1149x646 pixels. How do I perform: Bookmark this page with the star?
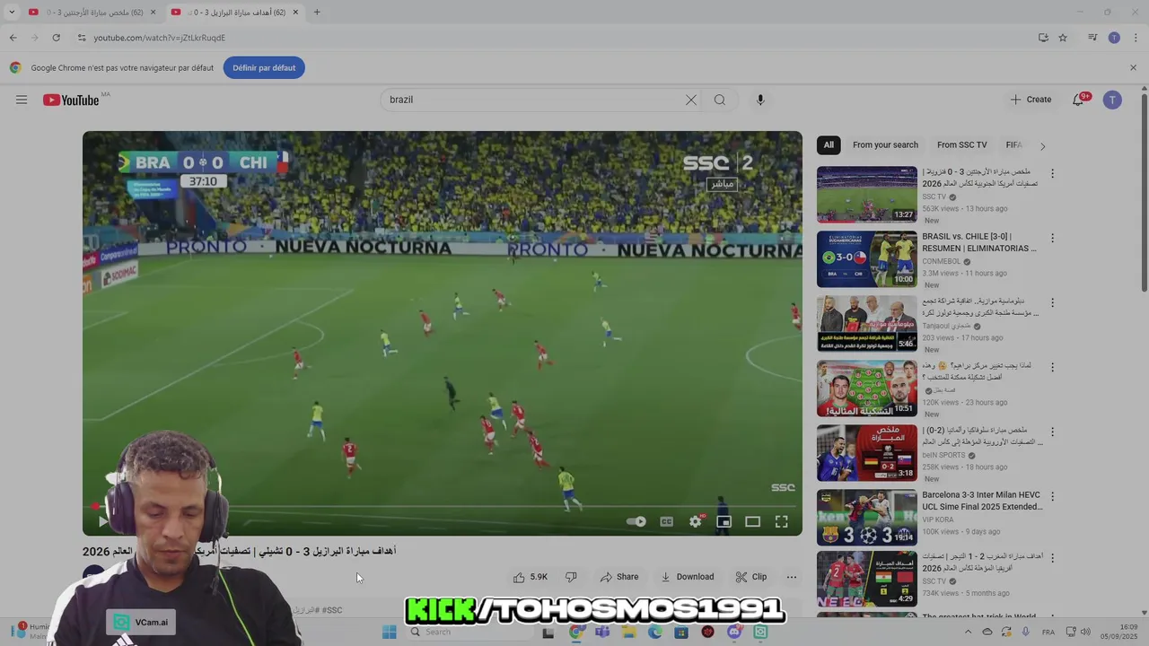pos(1063,38)
